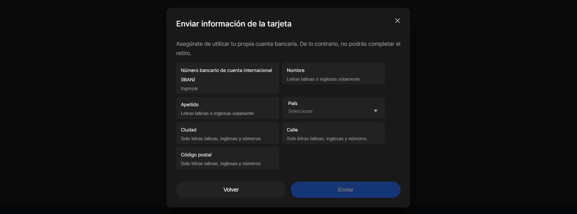Focus the Código postal field
The width and height of the screenshot is (577, 214).
(227, 164)
